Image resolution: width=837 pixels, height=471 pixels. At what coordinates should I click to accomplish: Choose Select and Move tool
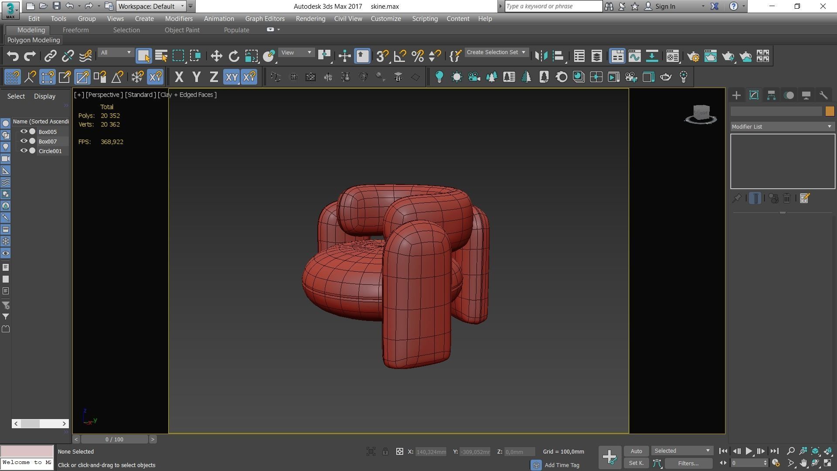[216, 56]
